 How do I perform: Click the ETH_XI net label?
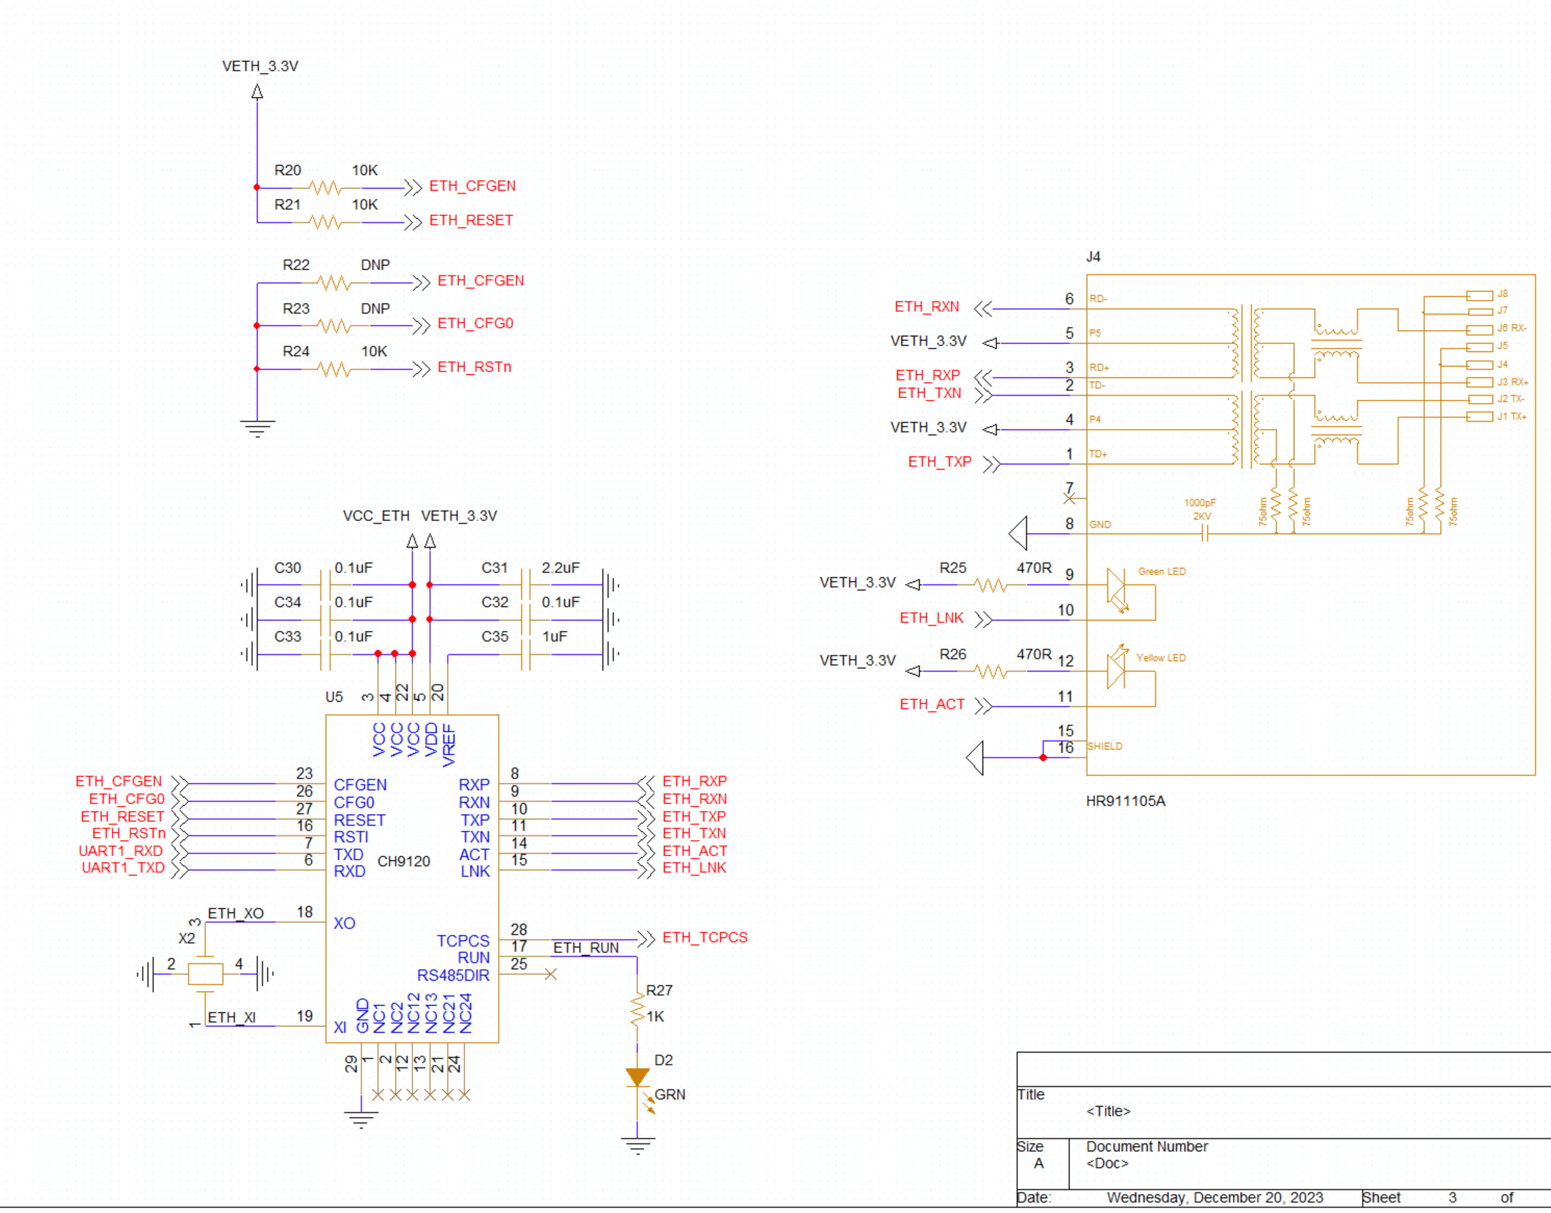click(232, 1017)
